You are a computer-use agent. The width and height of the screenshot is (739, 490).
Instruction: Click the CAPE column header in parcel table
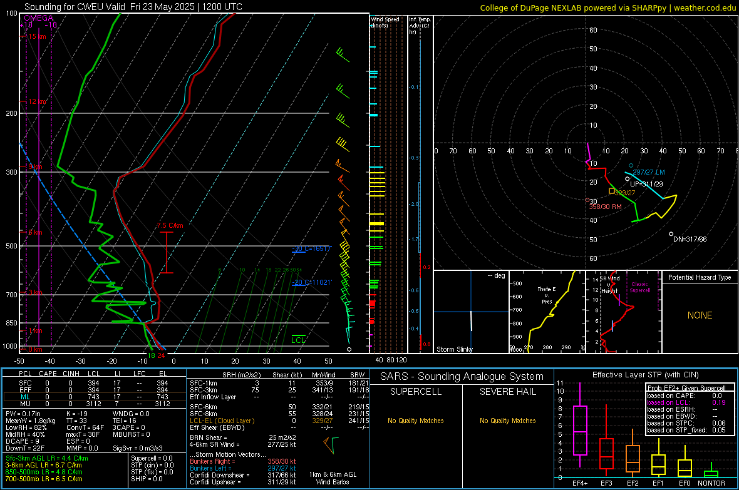coord(48,374)
